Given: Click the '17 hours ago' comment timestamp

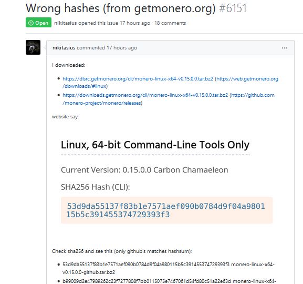Looking at the screenshot, I should pos(122,48).
